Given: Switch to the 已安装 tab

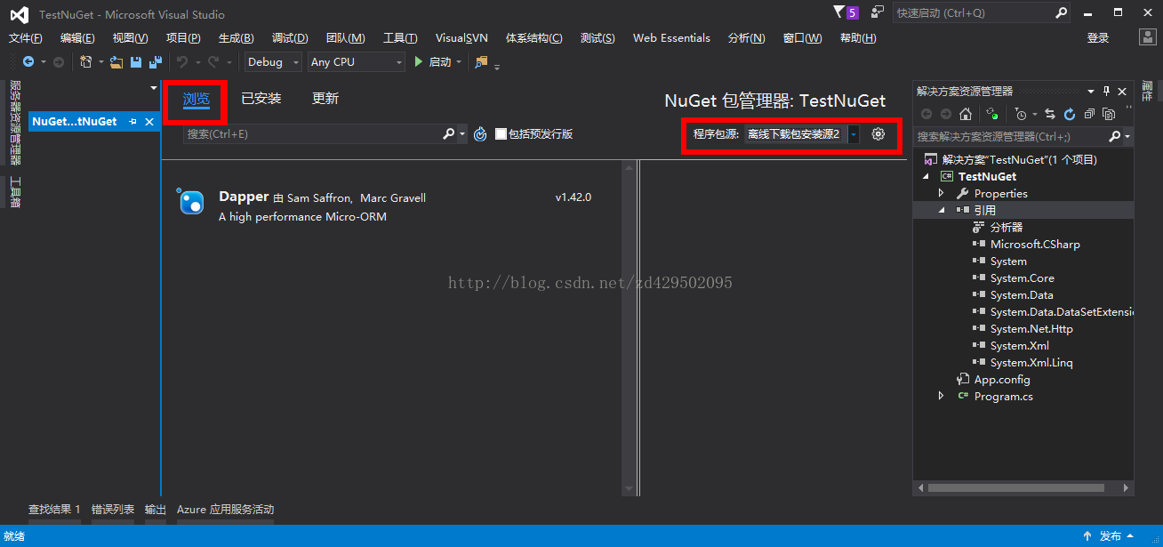Looking at the screenshot, I should coord(261,99).
